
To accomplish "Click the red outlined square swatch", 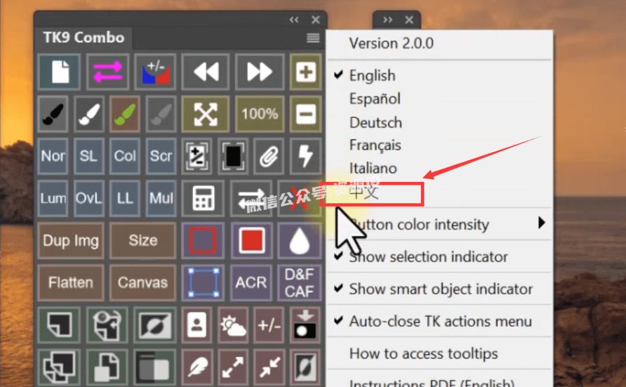I will point(203,240).
